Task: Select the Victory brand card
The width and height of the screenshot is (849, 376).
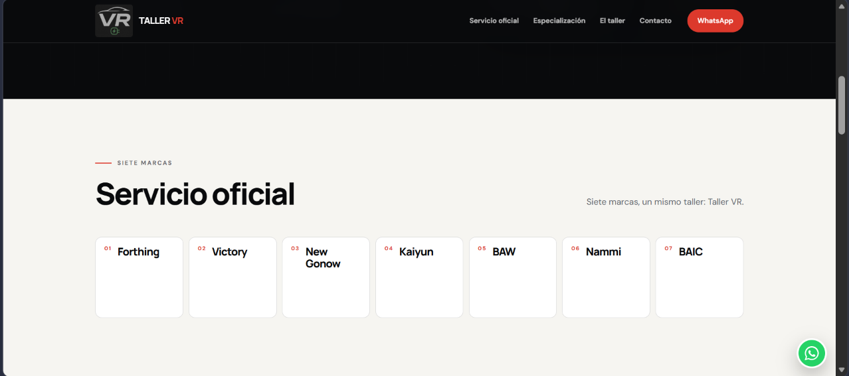Action: click(233, 277)
